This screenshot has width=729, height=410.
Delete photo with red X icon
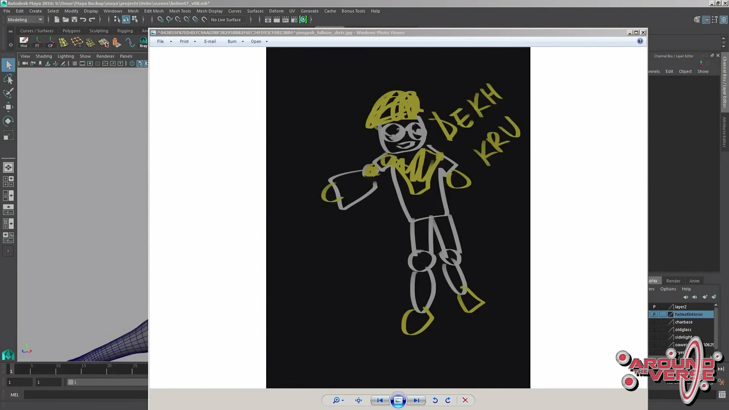coord(465,400)
